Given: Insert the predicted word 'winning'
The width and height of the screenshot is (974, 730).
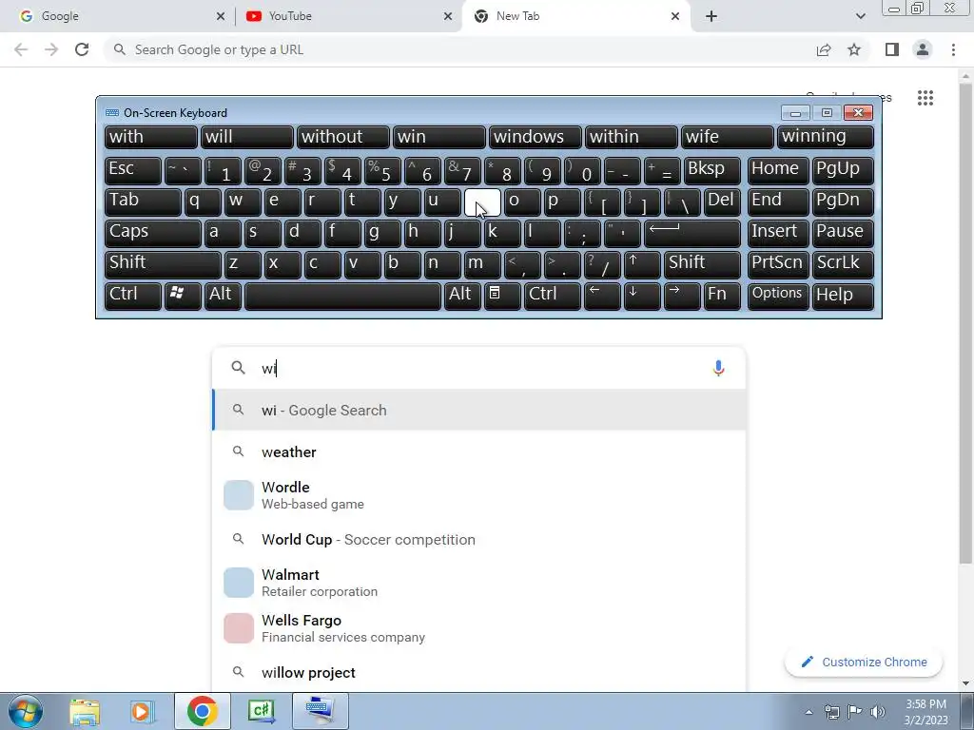Looking at the screenshot, I should [x=826, y=137].
